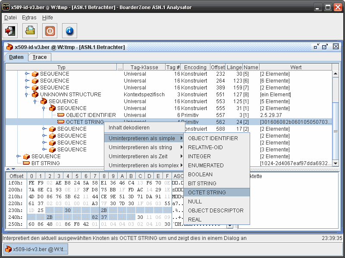The image size is (345, 258).
Task: Collapse the SEQUENCE node at offset 555
Action: (x=44, y=108)
